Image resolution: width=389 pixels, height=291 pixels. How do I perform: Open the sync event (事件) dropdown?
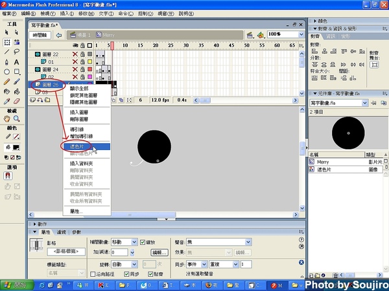[x=204, y=264]
